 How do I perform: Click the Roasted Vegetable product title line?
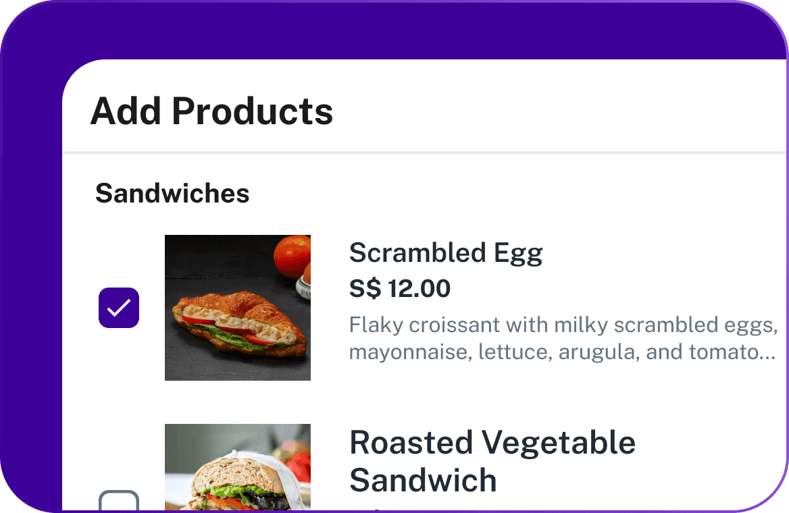tap(492, 443)
